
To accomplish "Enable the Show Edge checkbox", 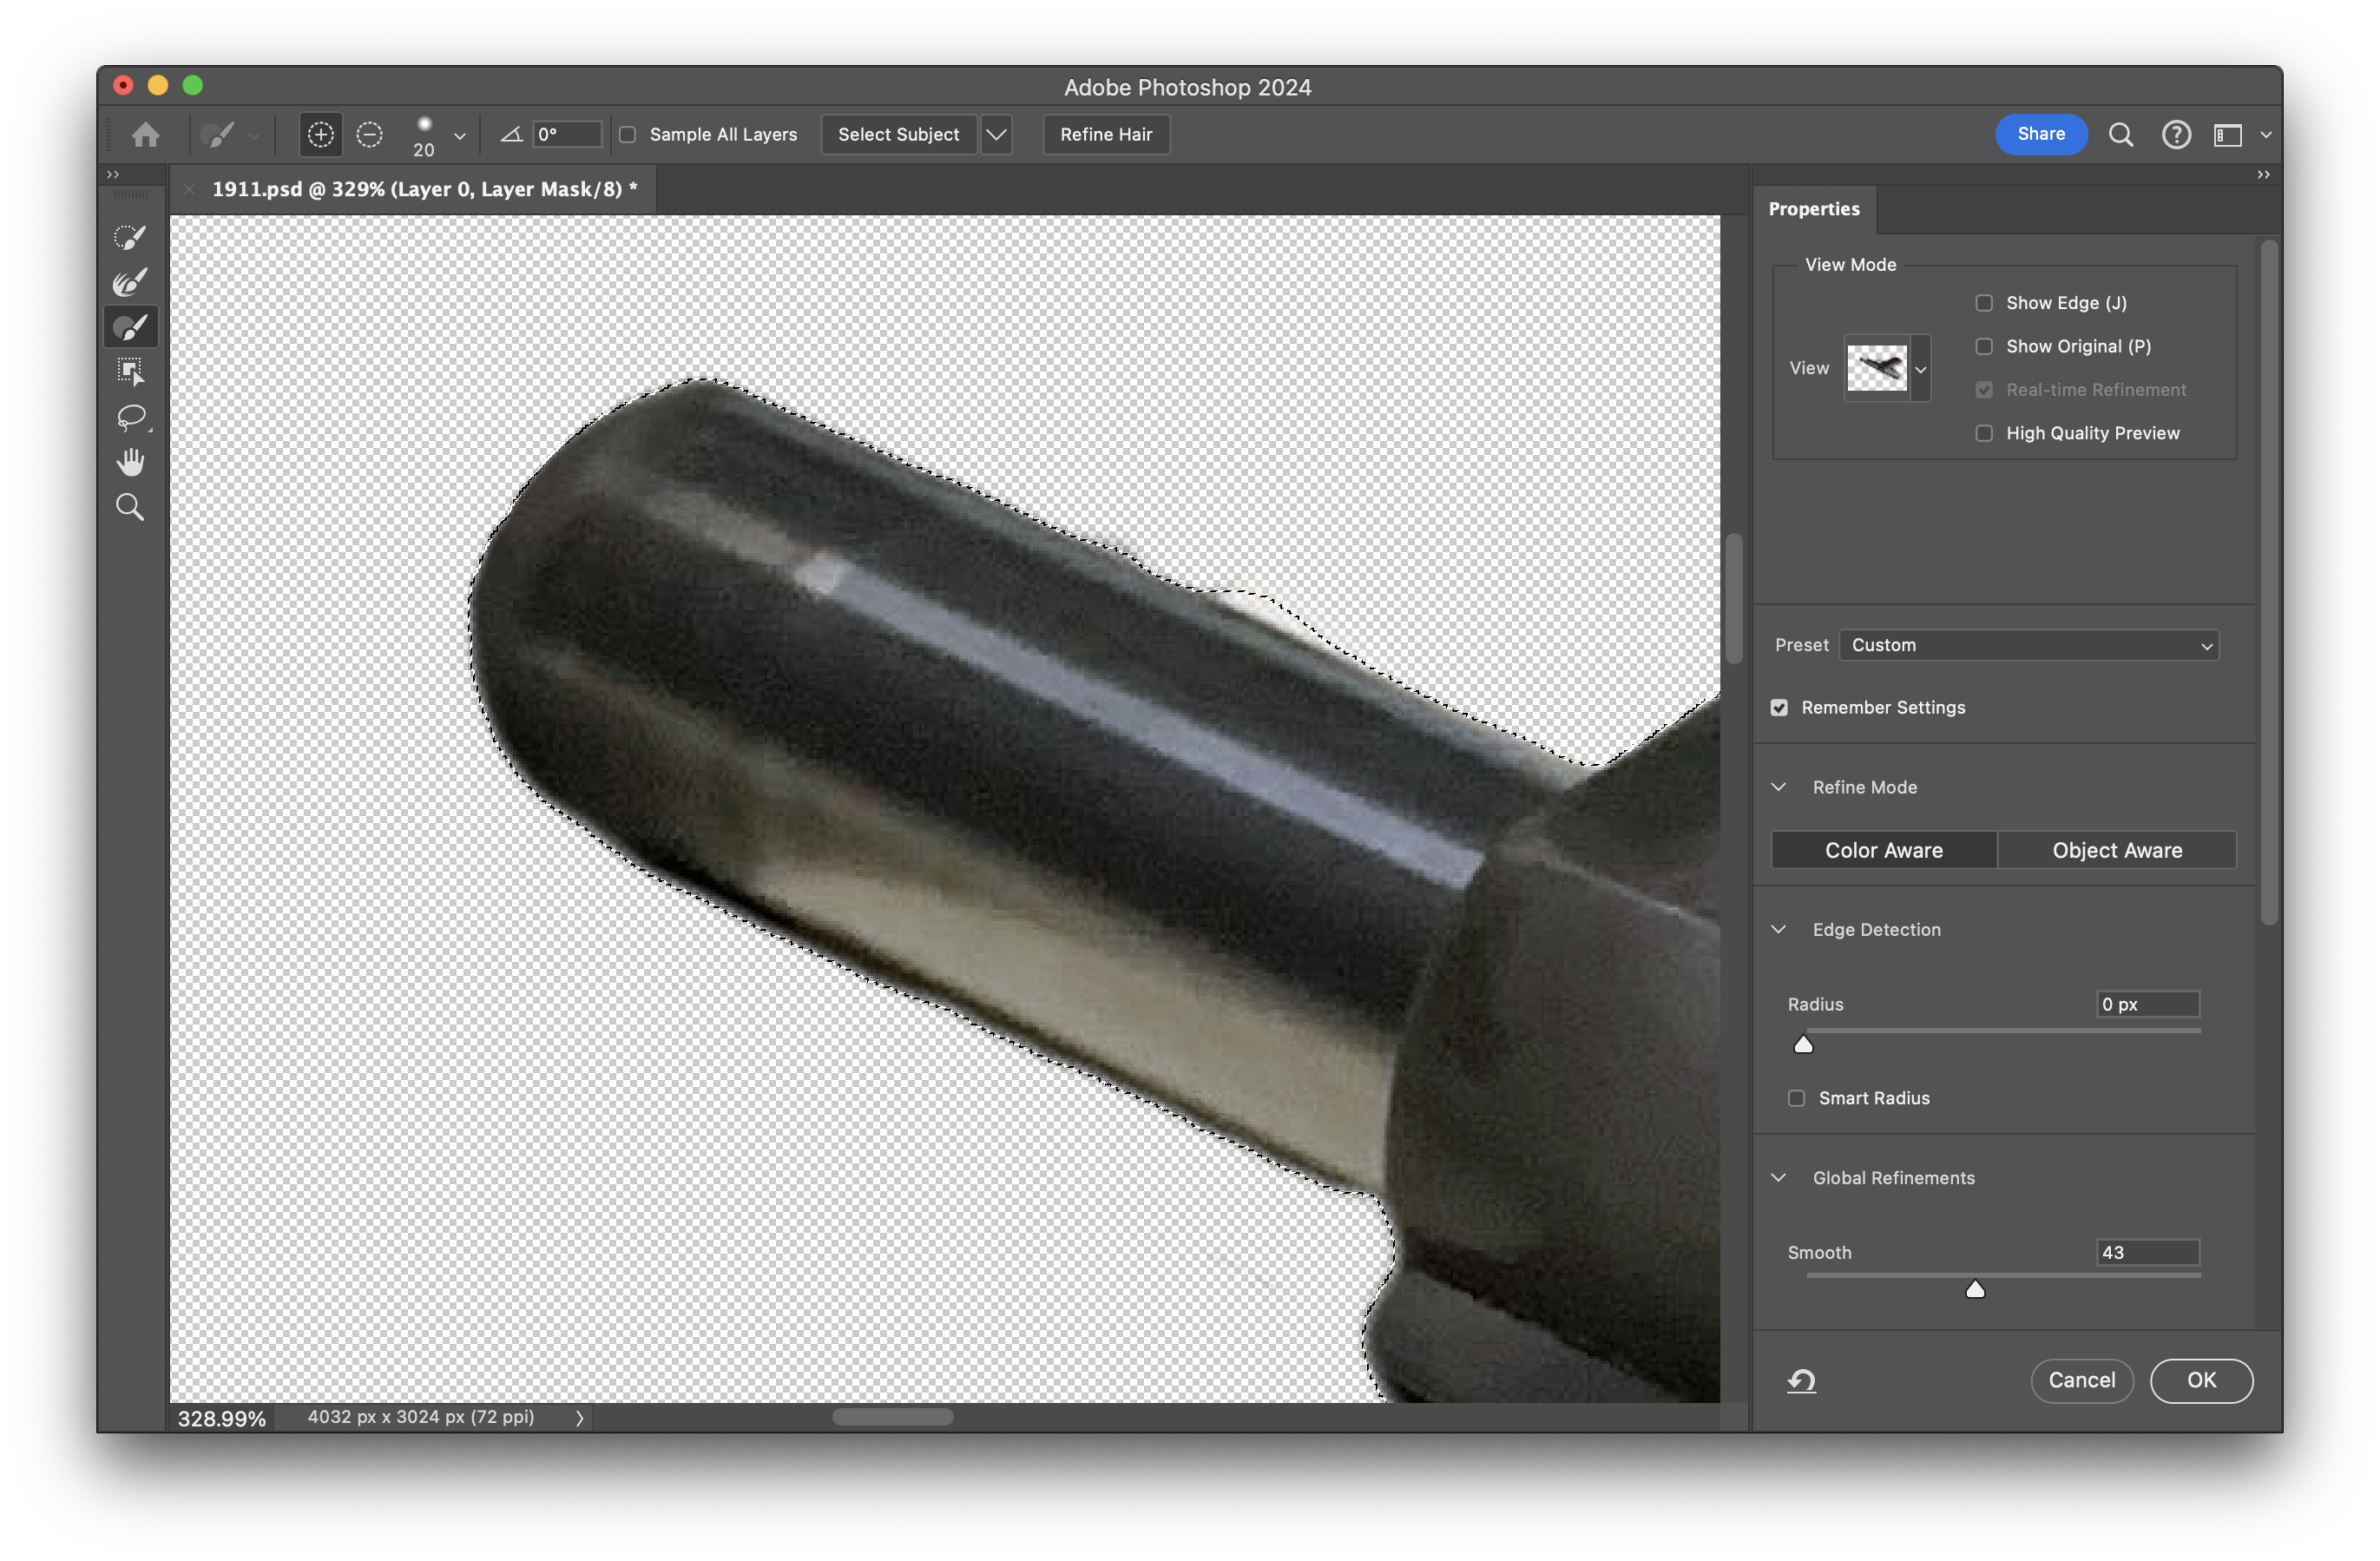I will pyautogui.click(x=1984, y=303).
